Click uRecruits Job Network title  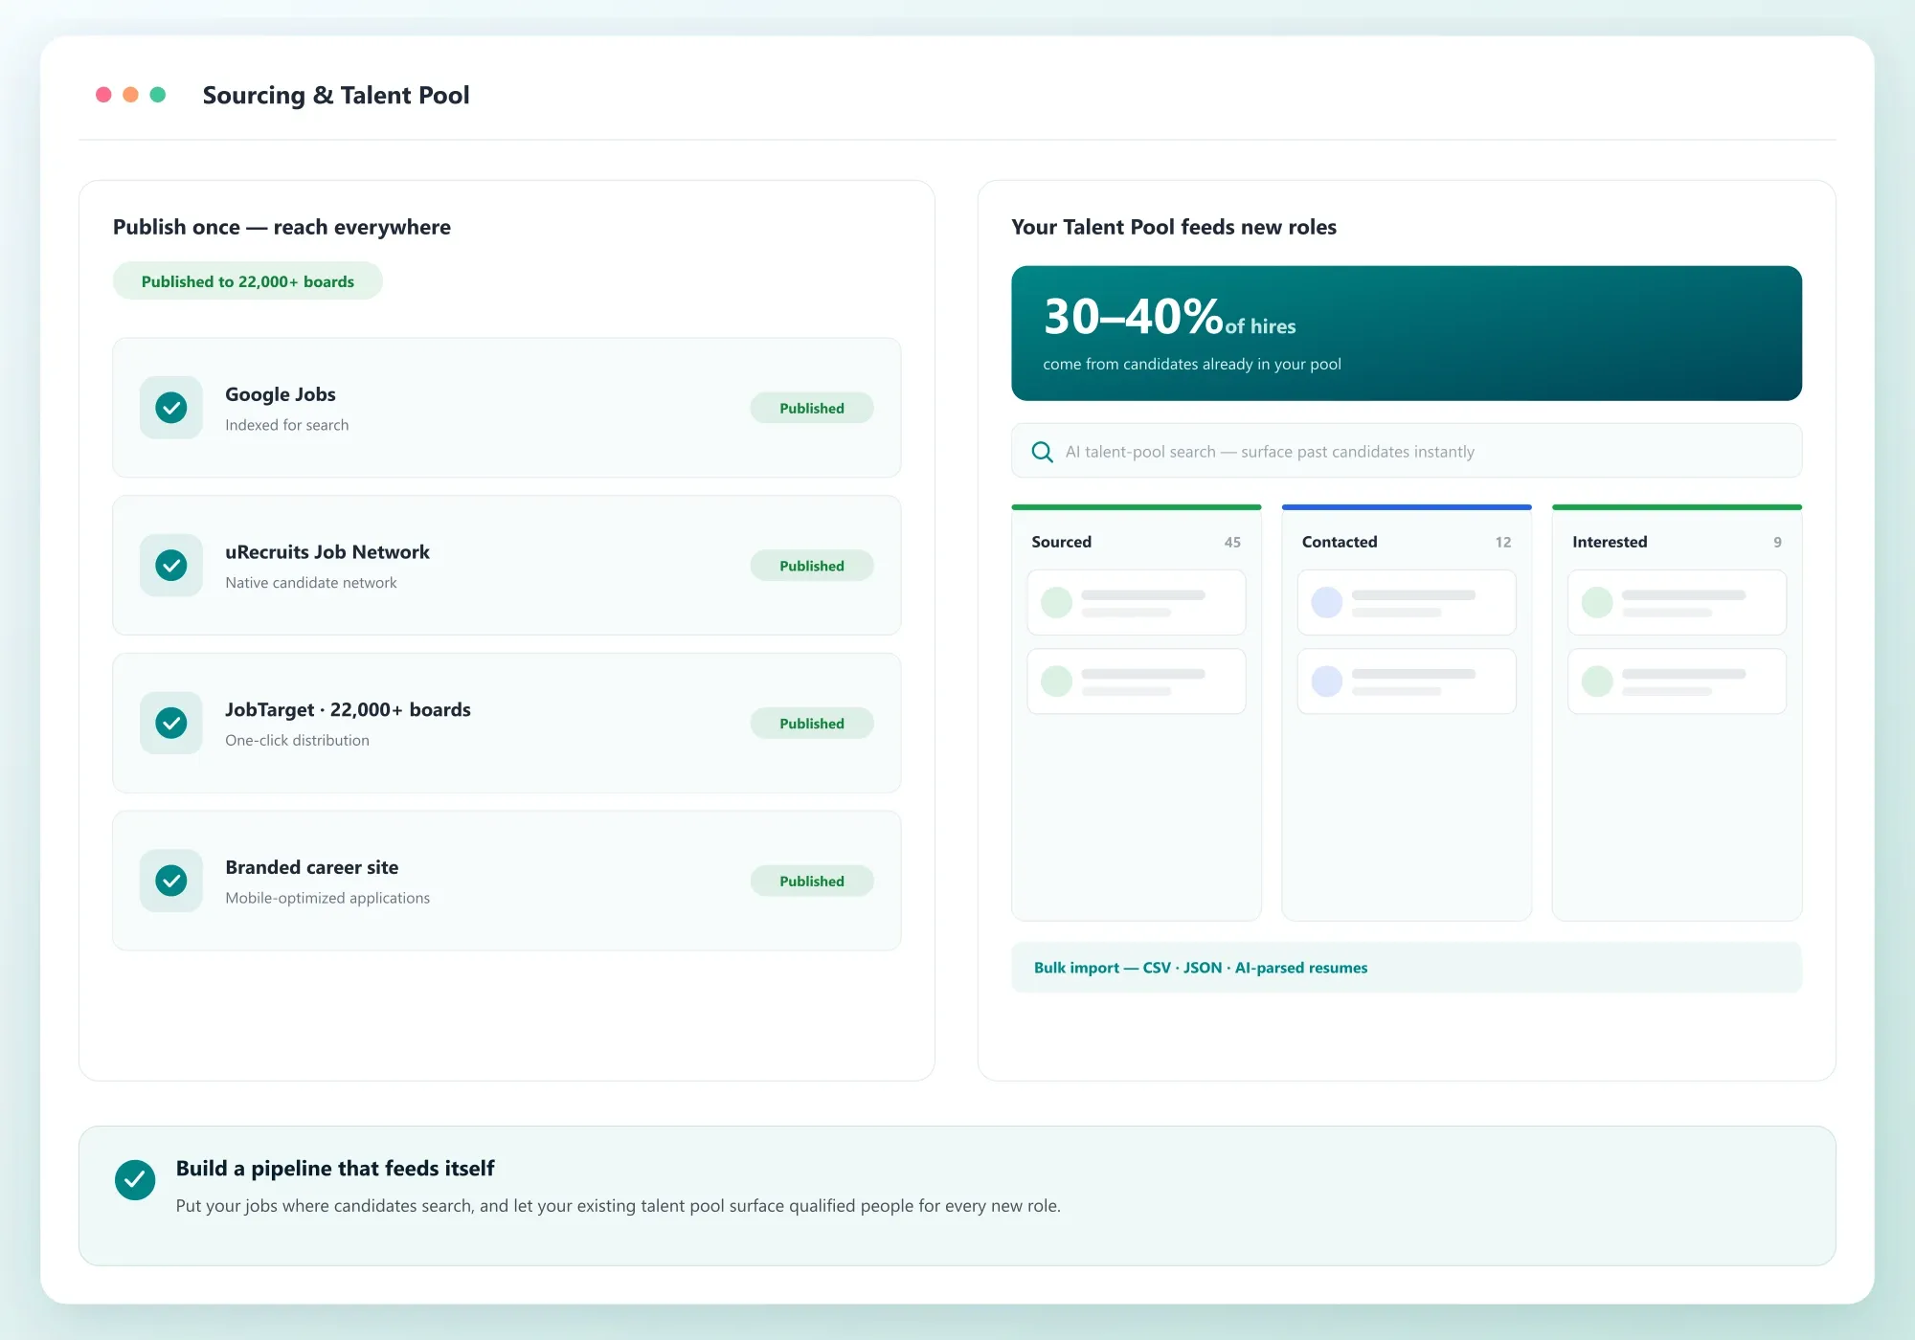pyautogui.click(x=327, y=552)
